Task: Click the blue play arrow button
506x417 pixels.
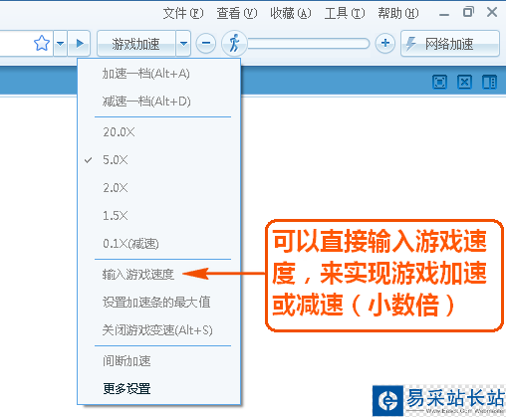Action: 80,43
